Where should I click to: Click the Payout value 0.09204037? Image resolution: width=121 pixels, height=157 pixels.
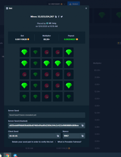70,39
